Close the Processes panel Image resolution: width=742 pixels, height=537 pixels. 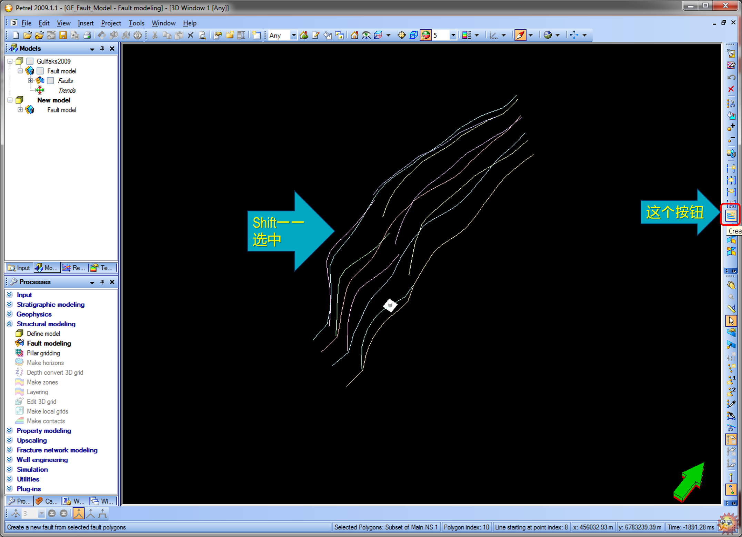(x=112, y=282)
